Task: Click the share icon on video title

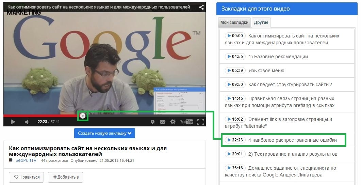Action: (x=201, y=7)
